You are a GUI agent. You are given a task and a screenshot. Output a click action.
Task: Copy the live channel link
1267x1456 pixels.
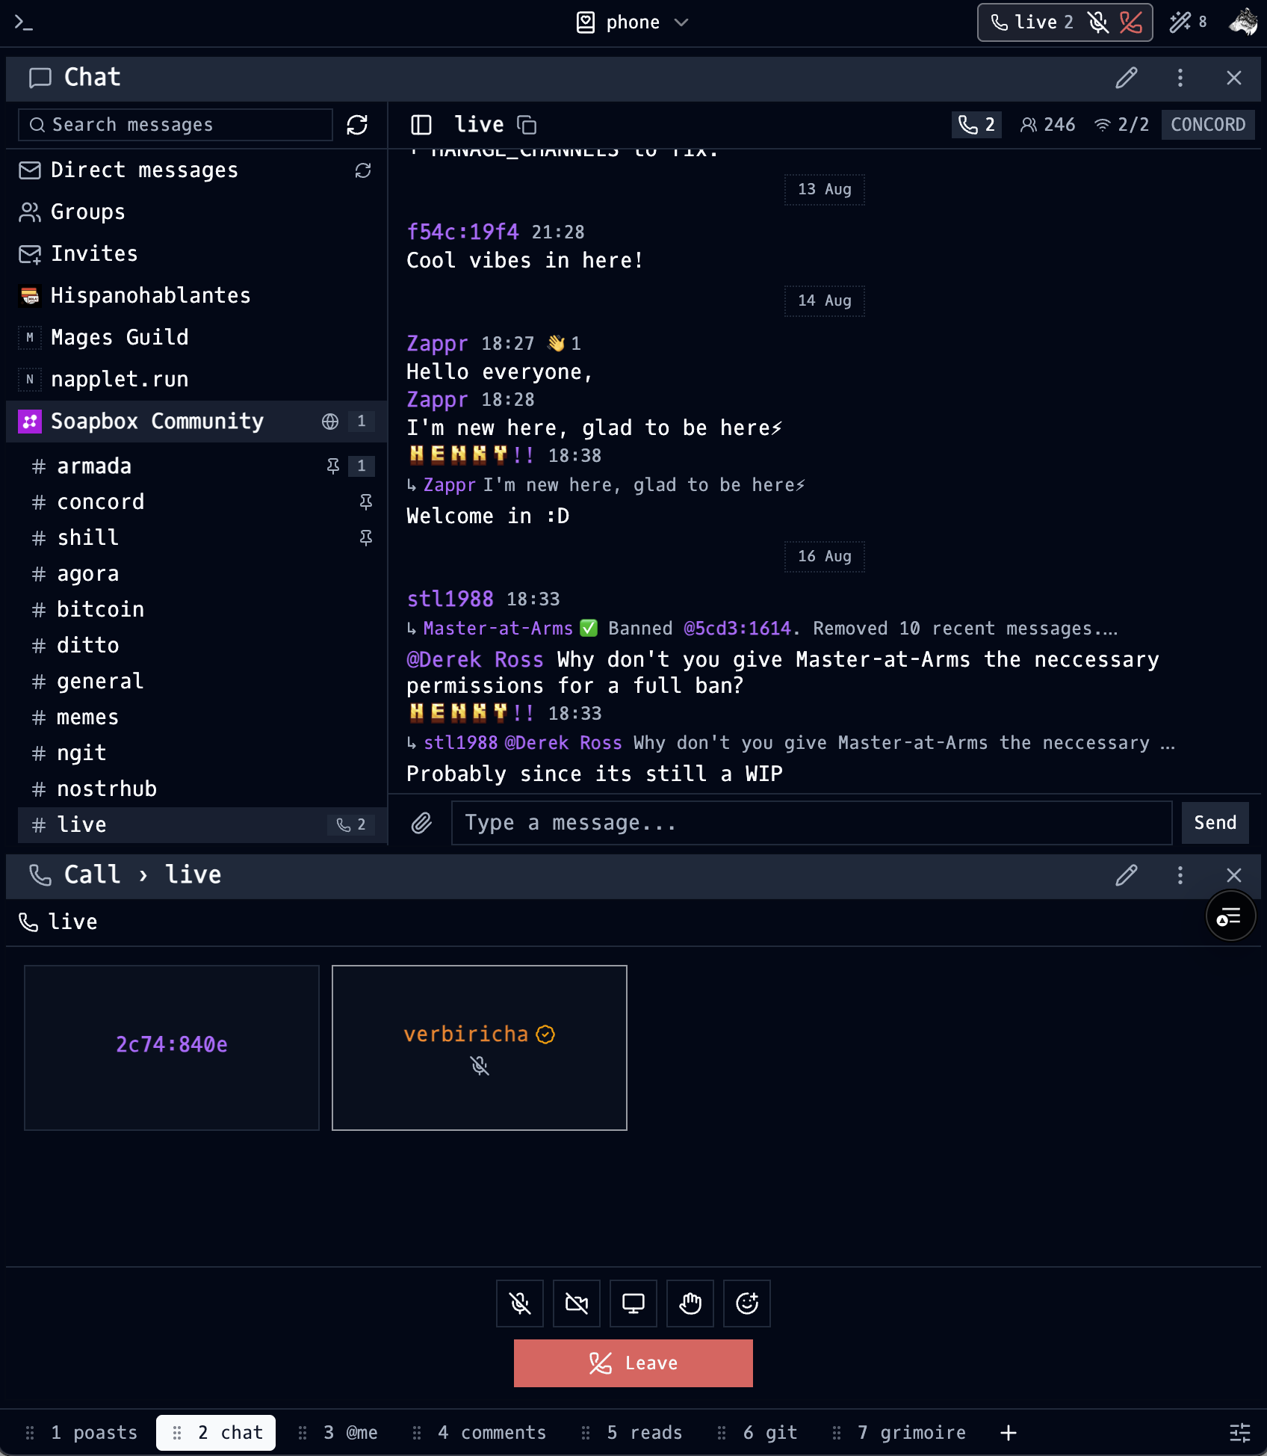pyautogui.click(x=527, y=125)
